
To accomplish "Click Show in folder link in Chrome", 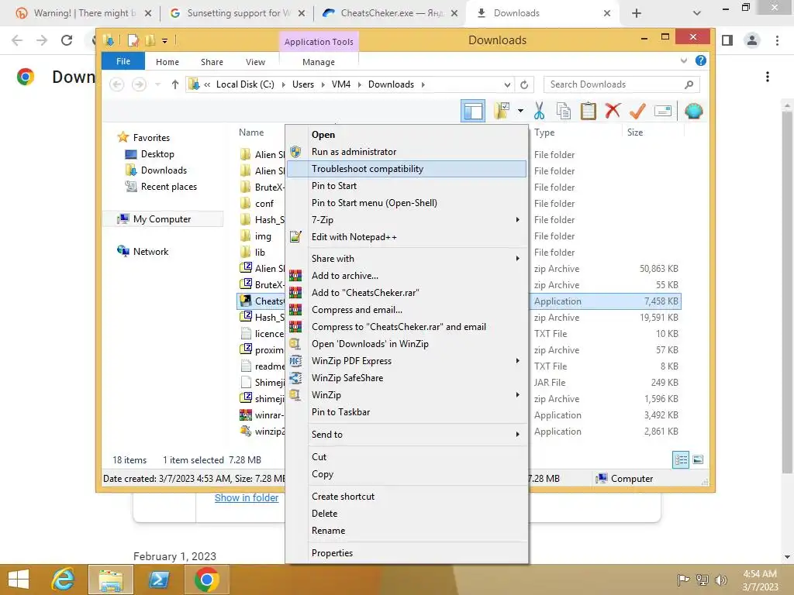I will click(247, 498).
